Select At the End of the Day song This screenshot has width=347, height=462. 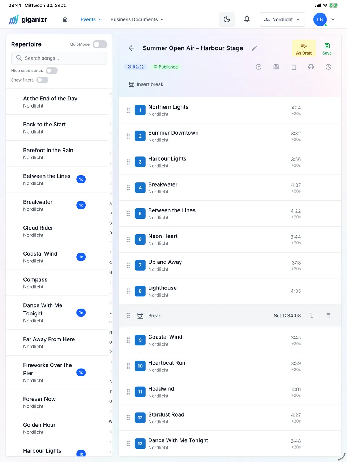57,102
